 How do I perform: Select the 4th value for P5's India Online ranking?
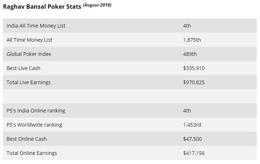click(187, 111)
